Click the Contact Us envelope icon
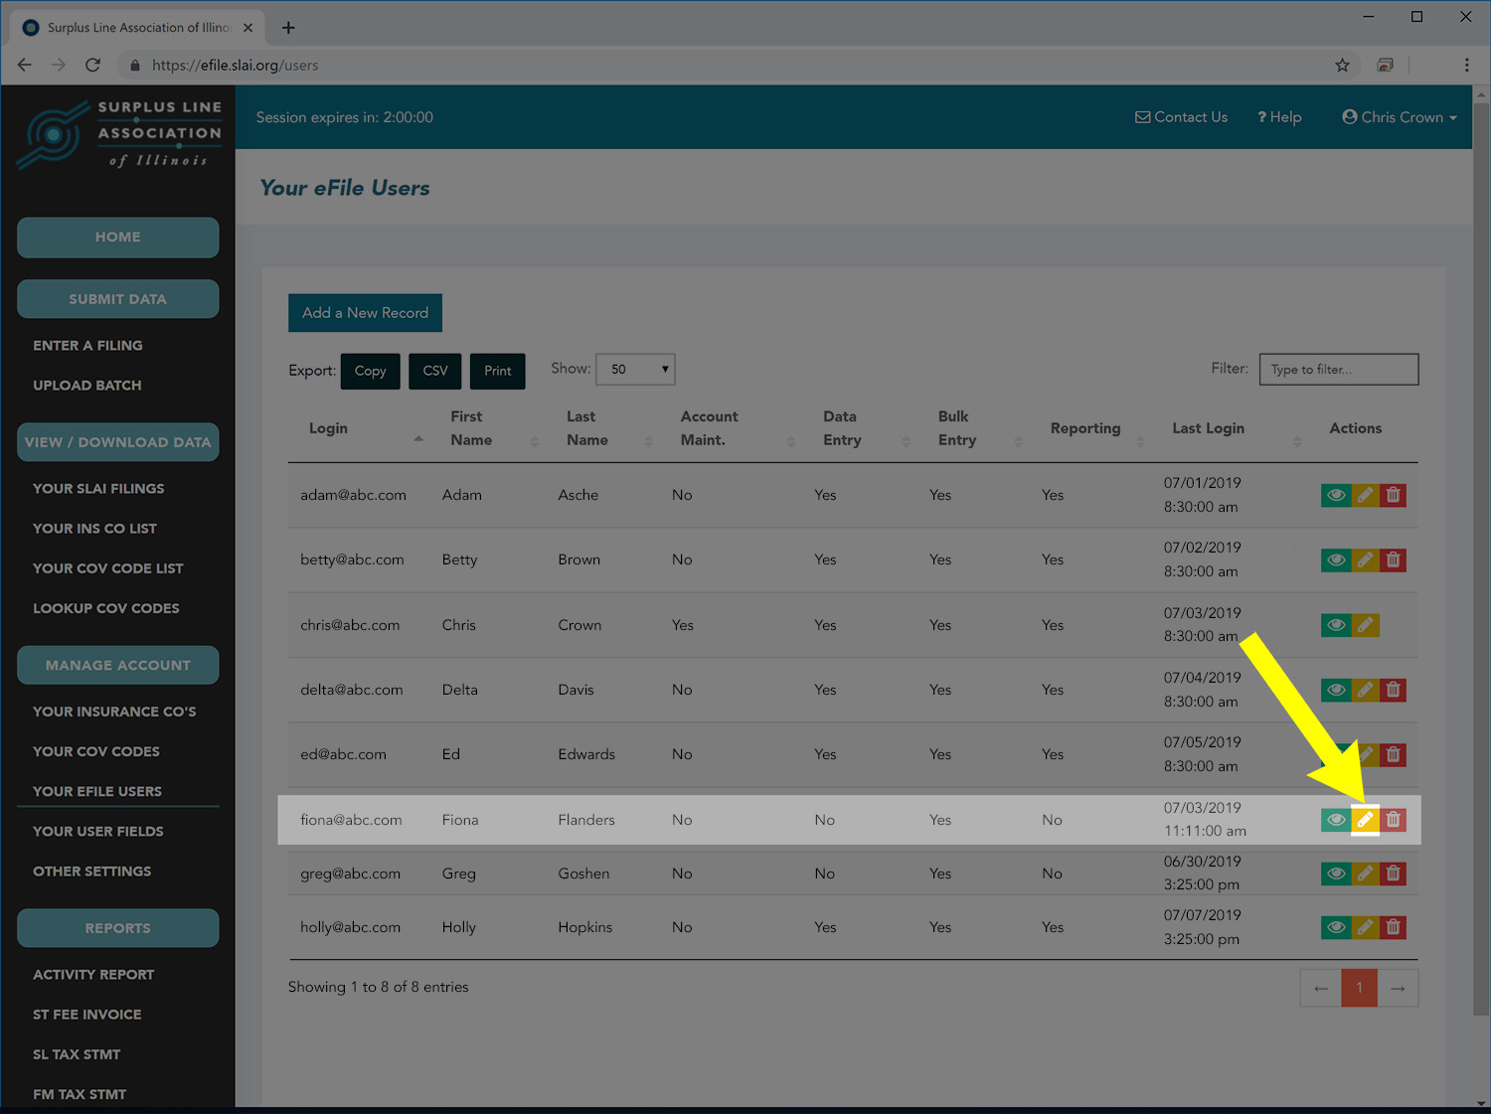Image resolution: width=1491 pixels, height=1114 pixels. pos(1141,116)
